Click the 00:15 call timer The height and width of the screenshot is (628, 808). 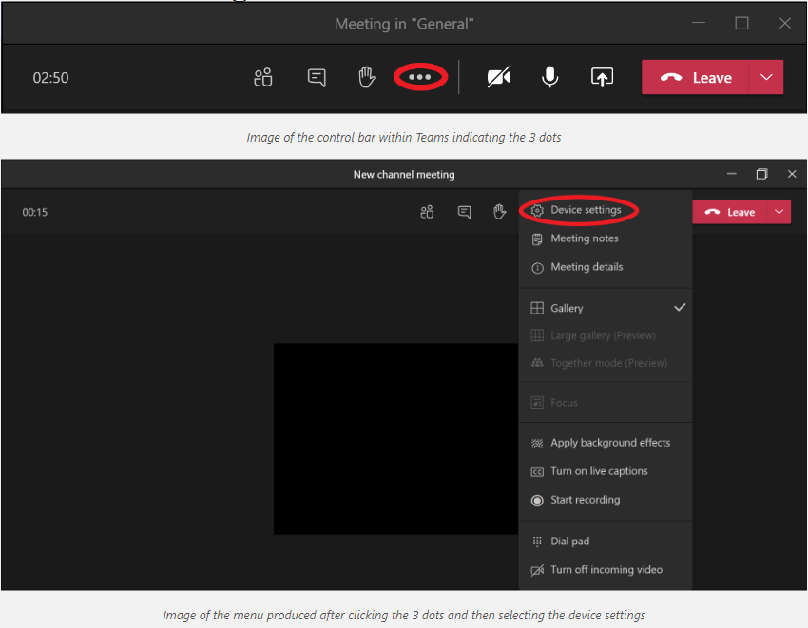[34, 212]
